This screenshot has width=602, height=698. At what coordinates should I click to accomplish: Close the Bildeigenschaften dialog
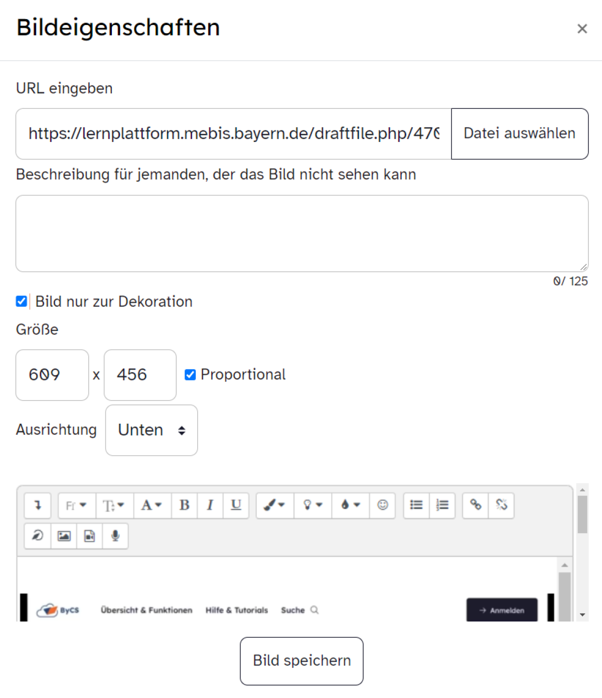click(x=582, y=29)
